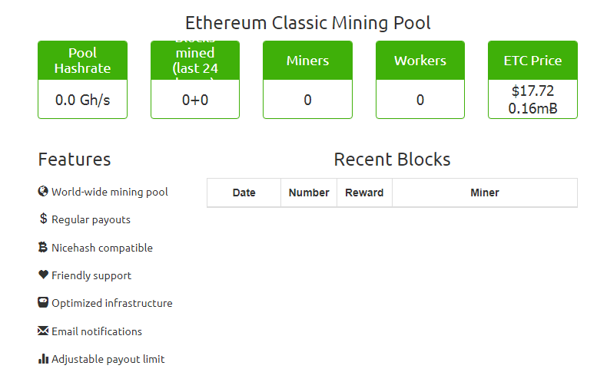Click the Reward column header
Viewport: 607px width, 372px height.
[x=364, y=193]
